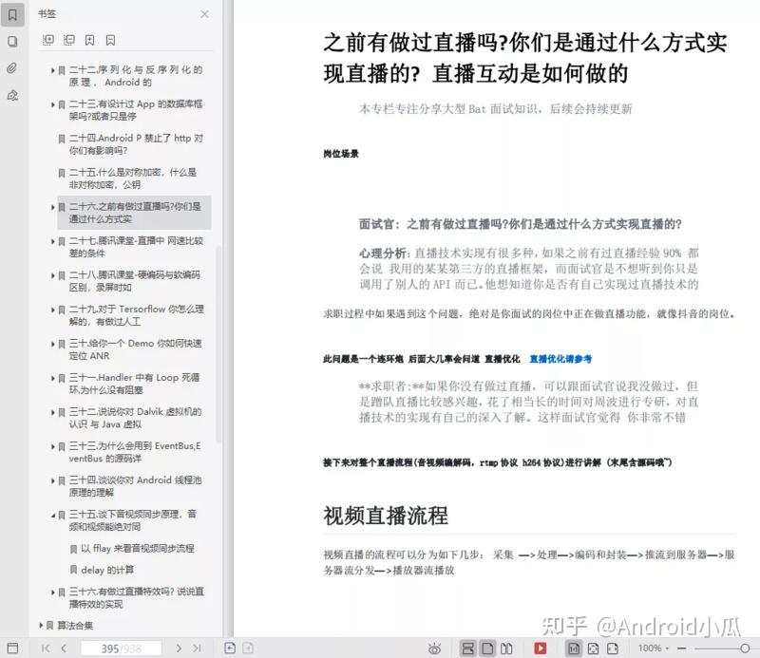
Task: Open the attachments panel with the paperclip icon
Action: pyautogui.click(x=11, y=68)
